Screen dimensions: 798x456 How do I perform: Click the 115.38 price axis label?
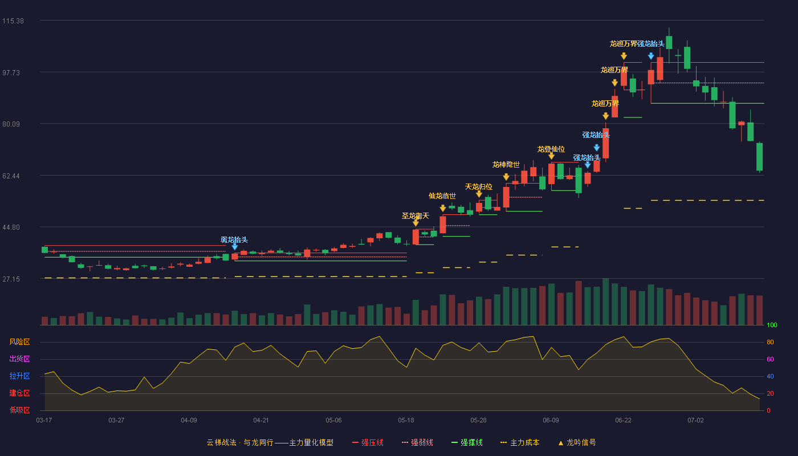tap(13, 21)
